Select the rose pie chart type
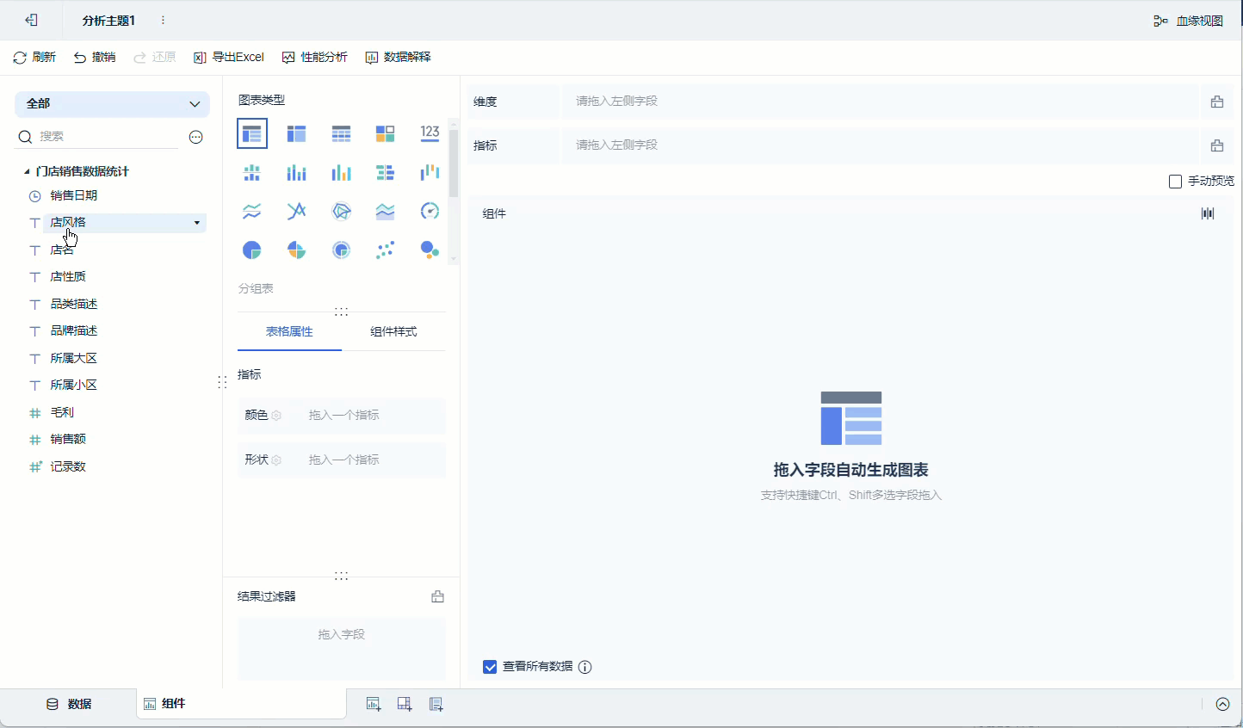 point(296,250)
